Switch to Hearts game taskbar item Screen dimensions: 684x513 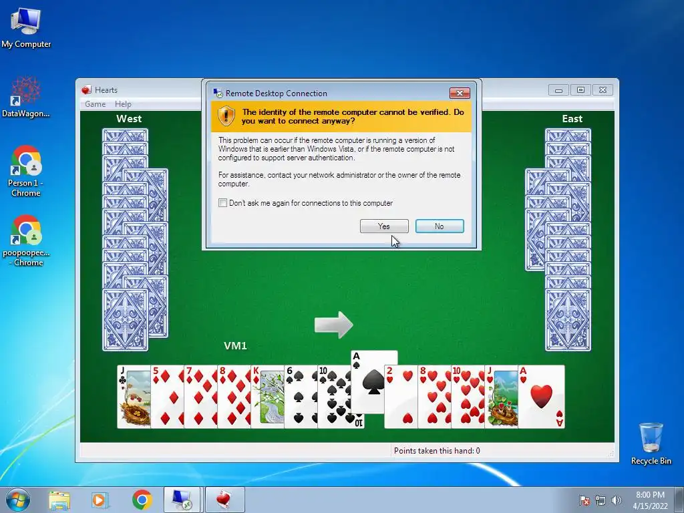(224, 500)
